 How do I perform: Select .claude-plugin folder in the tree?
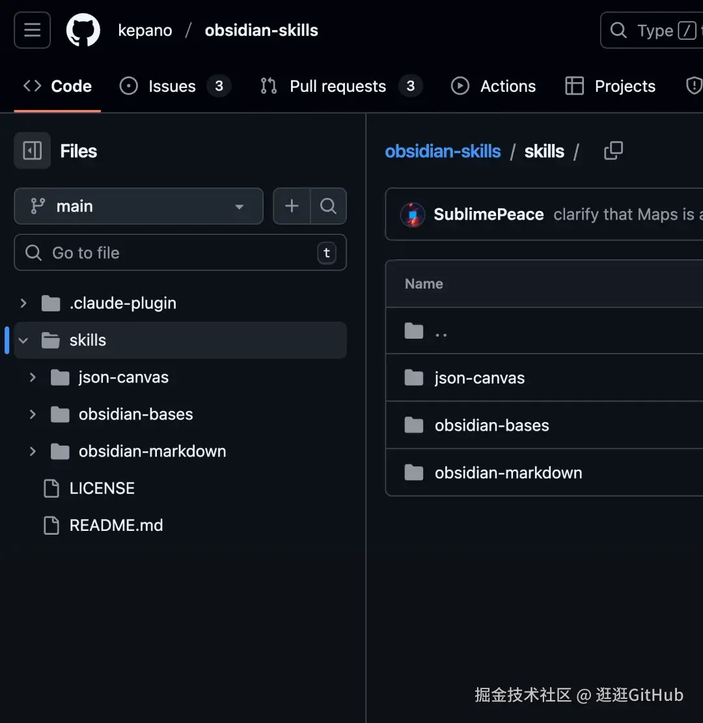point(122,304)
